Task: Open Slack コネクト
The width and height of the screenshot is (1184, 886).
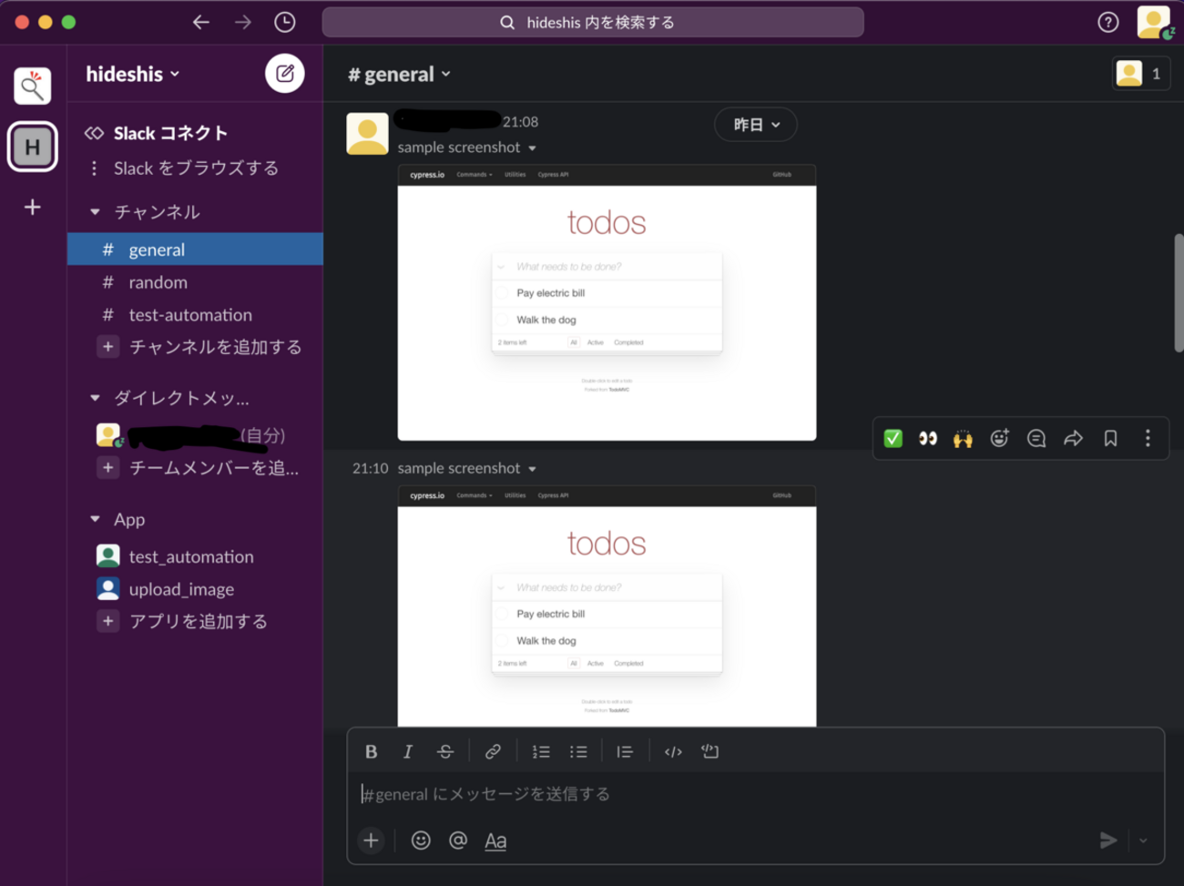Action: 195,133
